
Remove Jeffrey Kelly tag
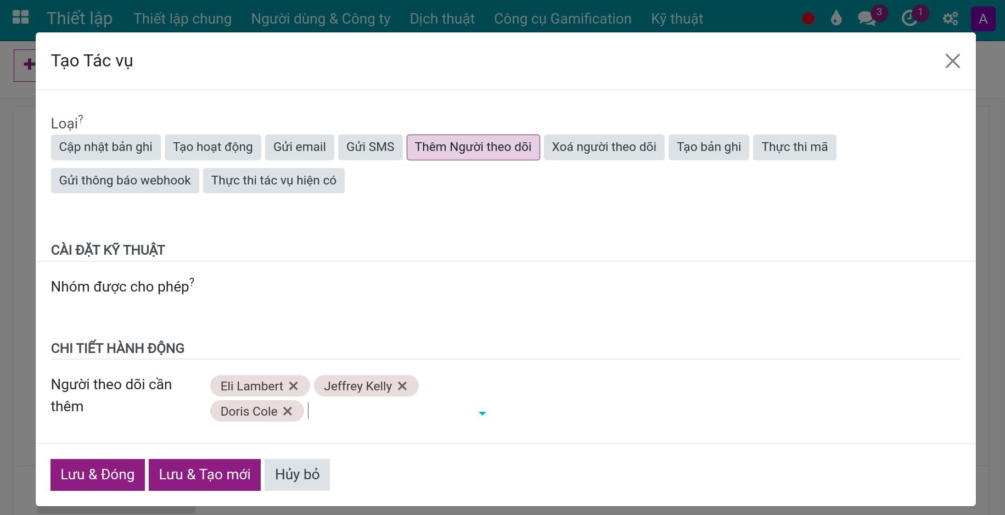(402, 386)
